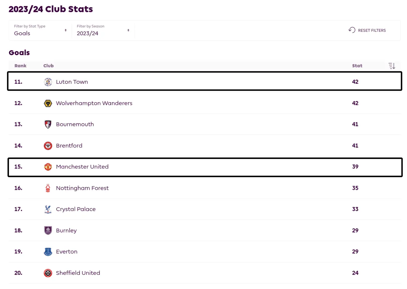Viewport: 407px width, 289px height.
Task: Open the Burnley club link
Action: 66,230
